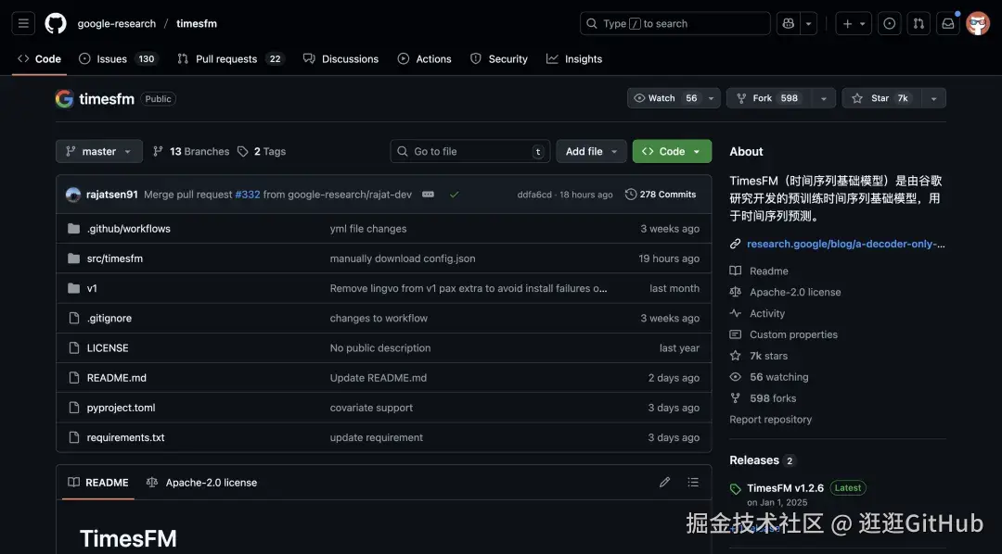Fork the timesfm repository
1002x554 pixels.
(x=769, y=98)
